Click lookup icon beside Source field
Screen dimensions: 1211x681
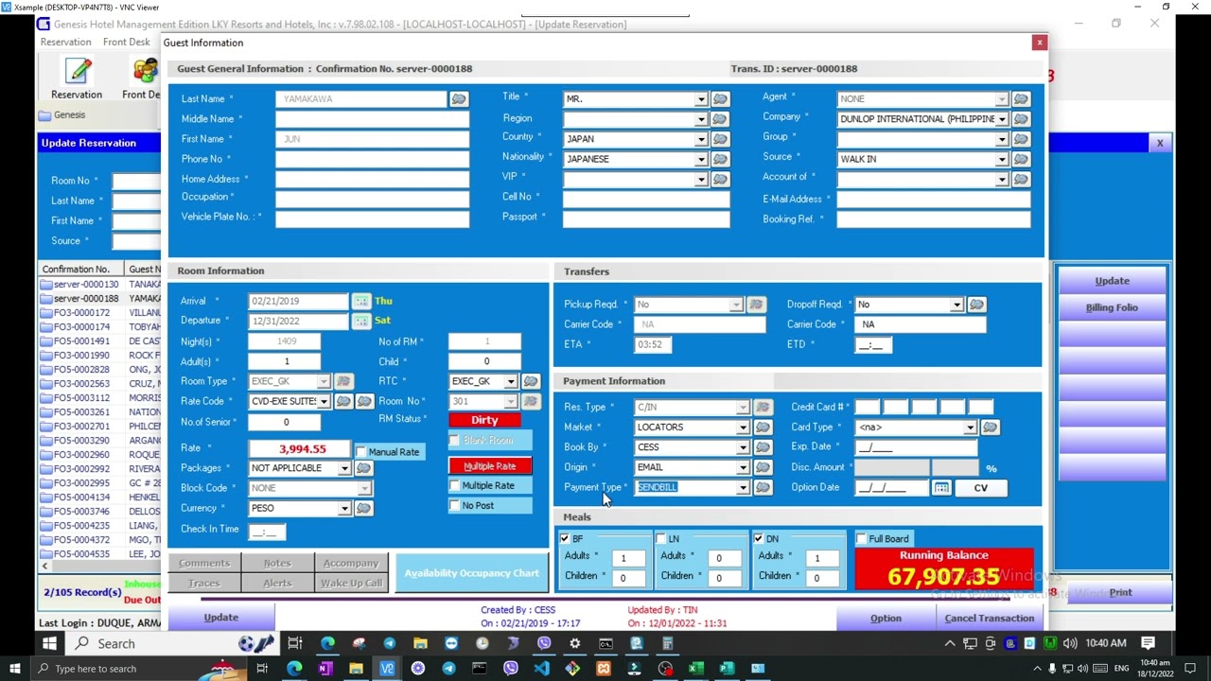coord(1021,159)
